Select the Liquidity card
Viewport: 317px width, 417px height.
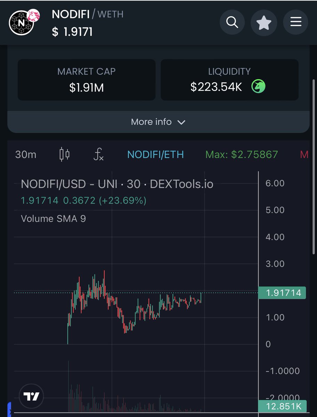point(229,80)
